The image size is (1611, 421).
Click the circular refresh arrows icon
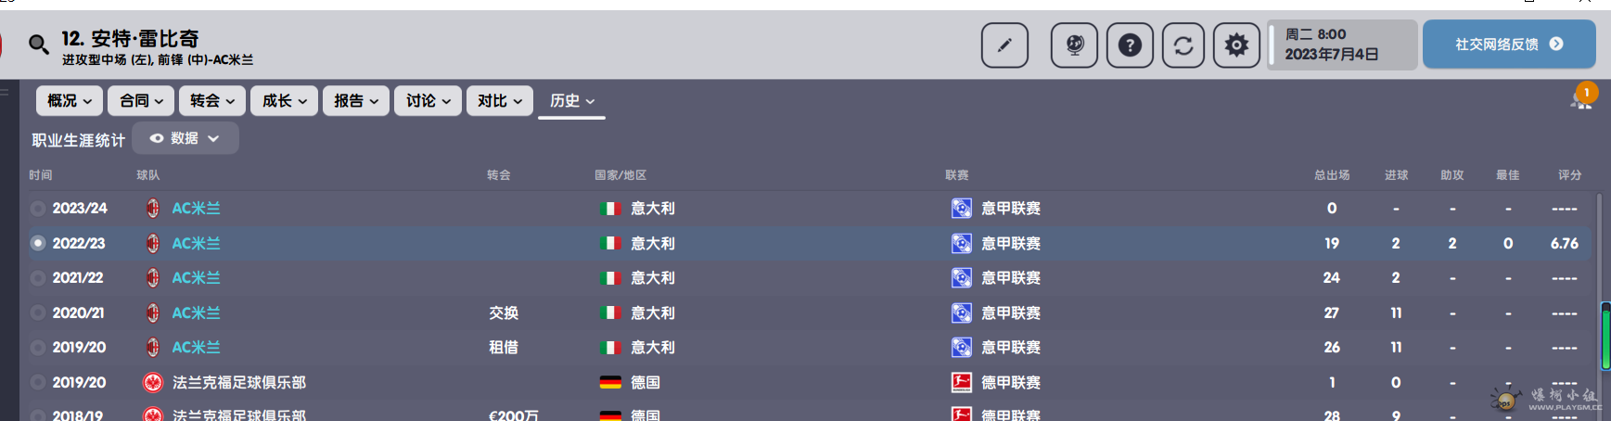1183,45
